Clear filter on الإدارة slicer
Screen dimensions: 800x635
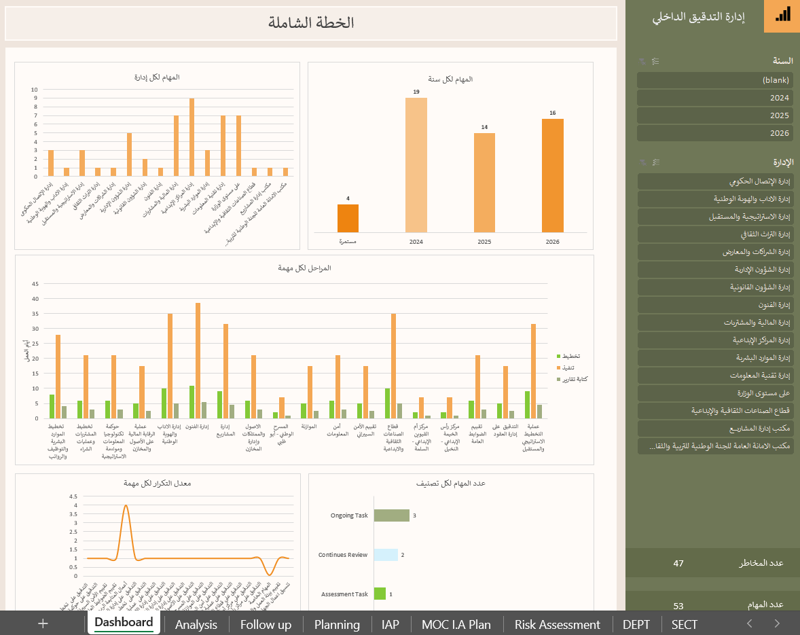coord(642,162)
